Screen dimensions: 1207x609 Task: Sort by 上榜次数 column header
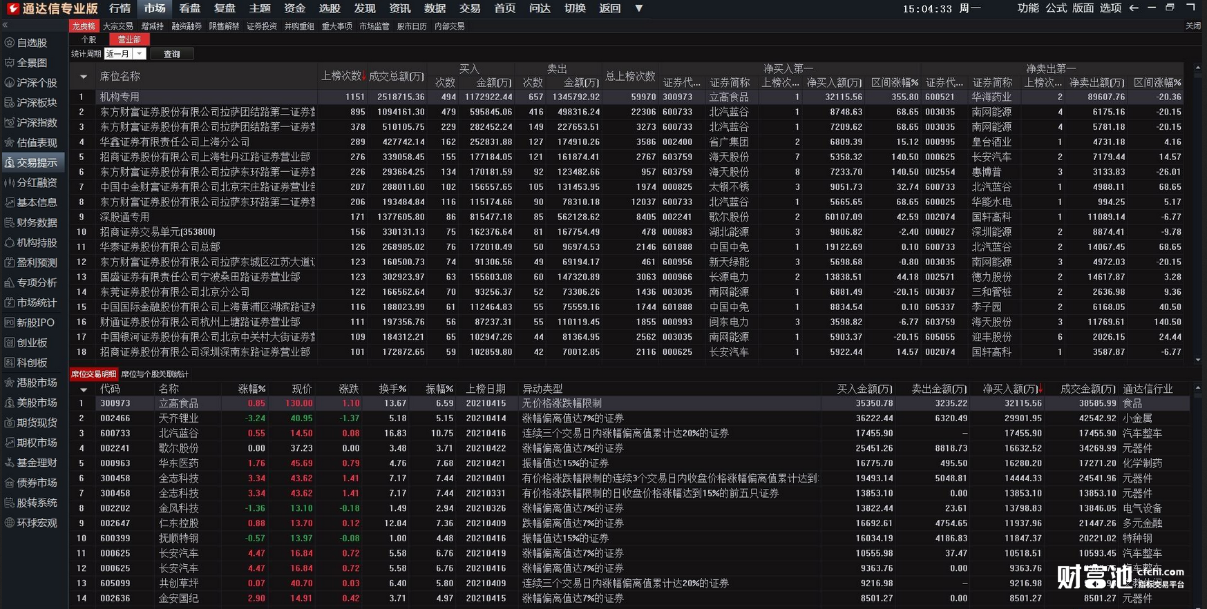343,76
